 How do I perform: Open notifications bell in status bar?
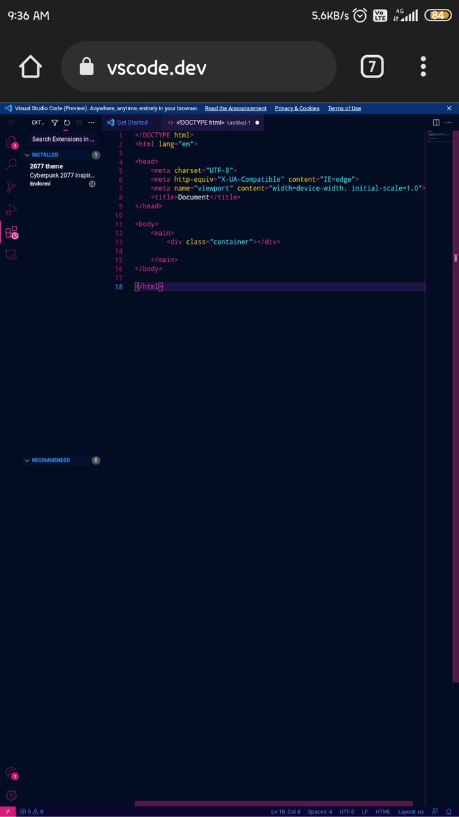point(449,812)
